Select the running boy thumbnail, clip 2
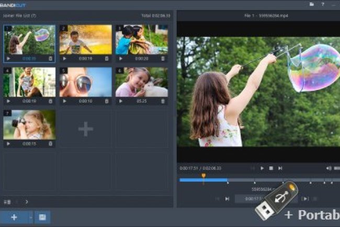The image size is (340, 227). pyautogui.click(x=86, y=39)
